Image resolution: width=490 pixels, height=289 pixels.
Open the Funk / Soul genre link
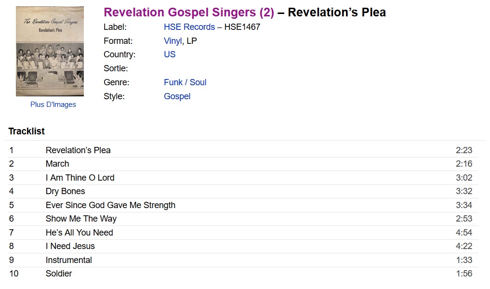[185, 82]
